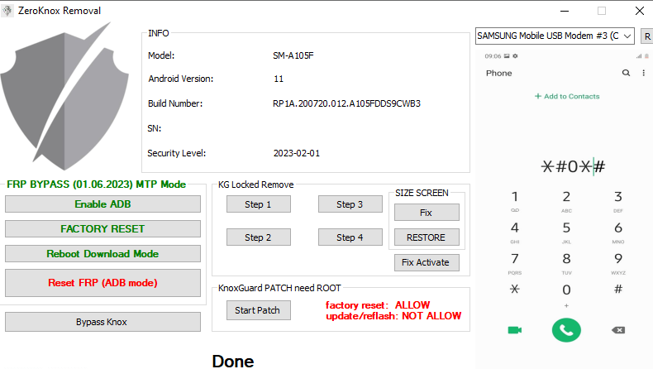Click Step 2 in KG Locked Remove
The image size is (653, 369).
[258, 237]
